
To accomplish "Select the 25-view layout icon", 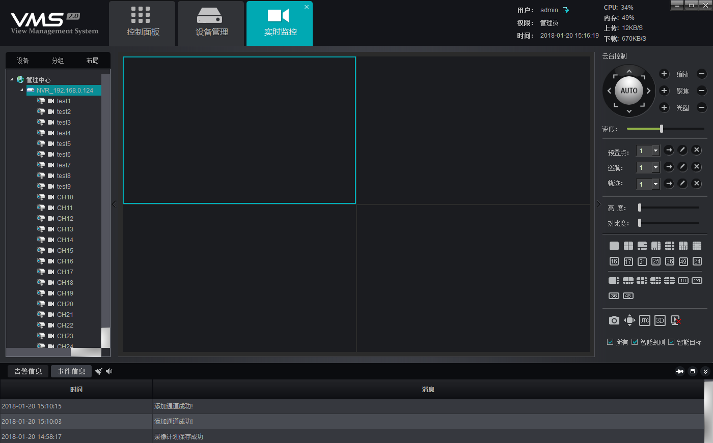I will (x=656, y=261).
